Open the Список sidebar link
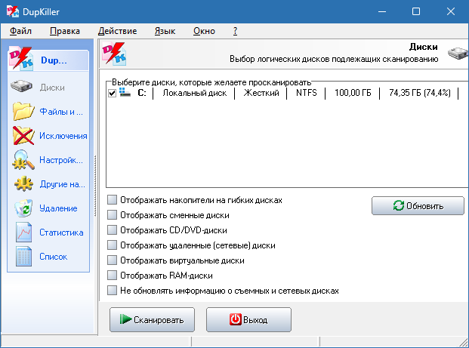 coord(53,257)
